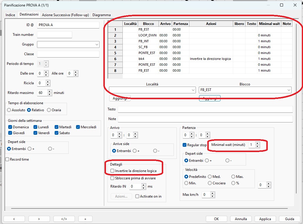Switch to the Indice tab
The image size is (303, 224).
10,15
